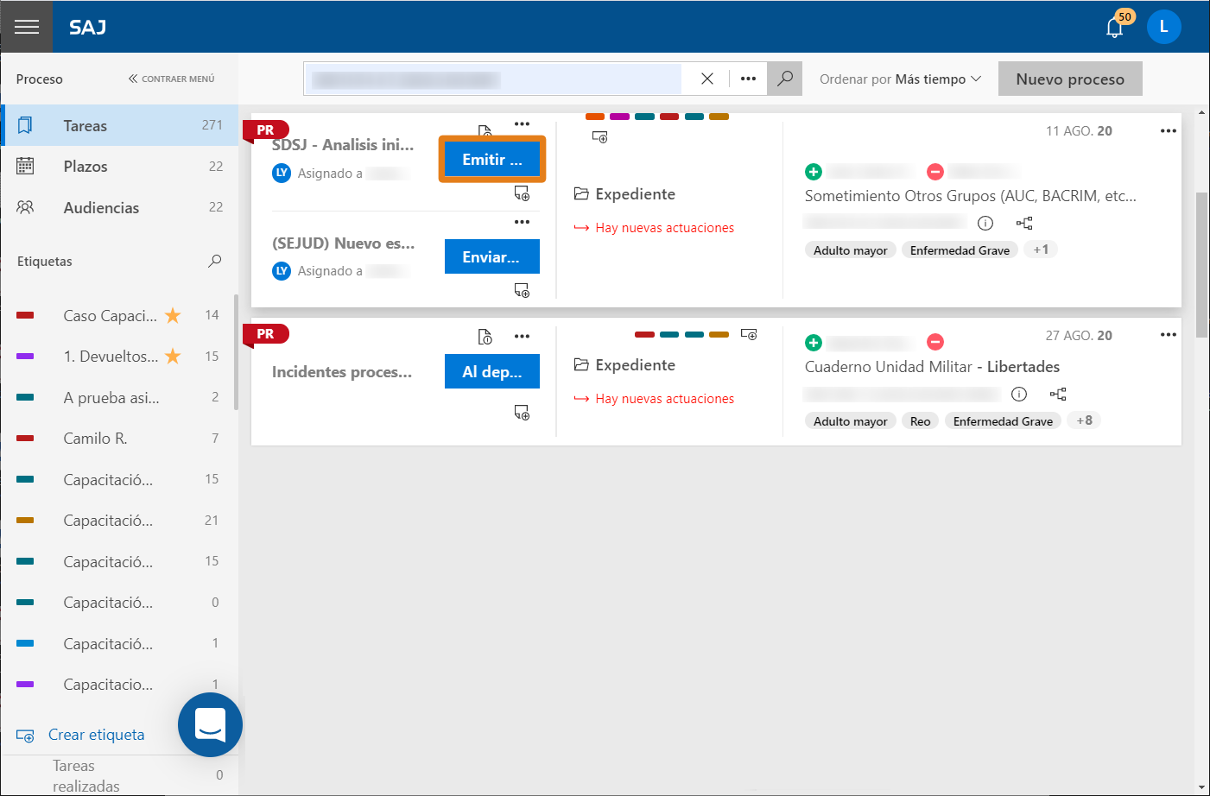The height and width of the screenshot is (796, 1210).
Task: Expand +8 more tags in Cuaderno card
Action: pos(1084,420)
